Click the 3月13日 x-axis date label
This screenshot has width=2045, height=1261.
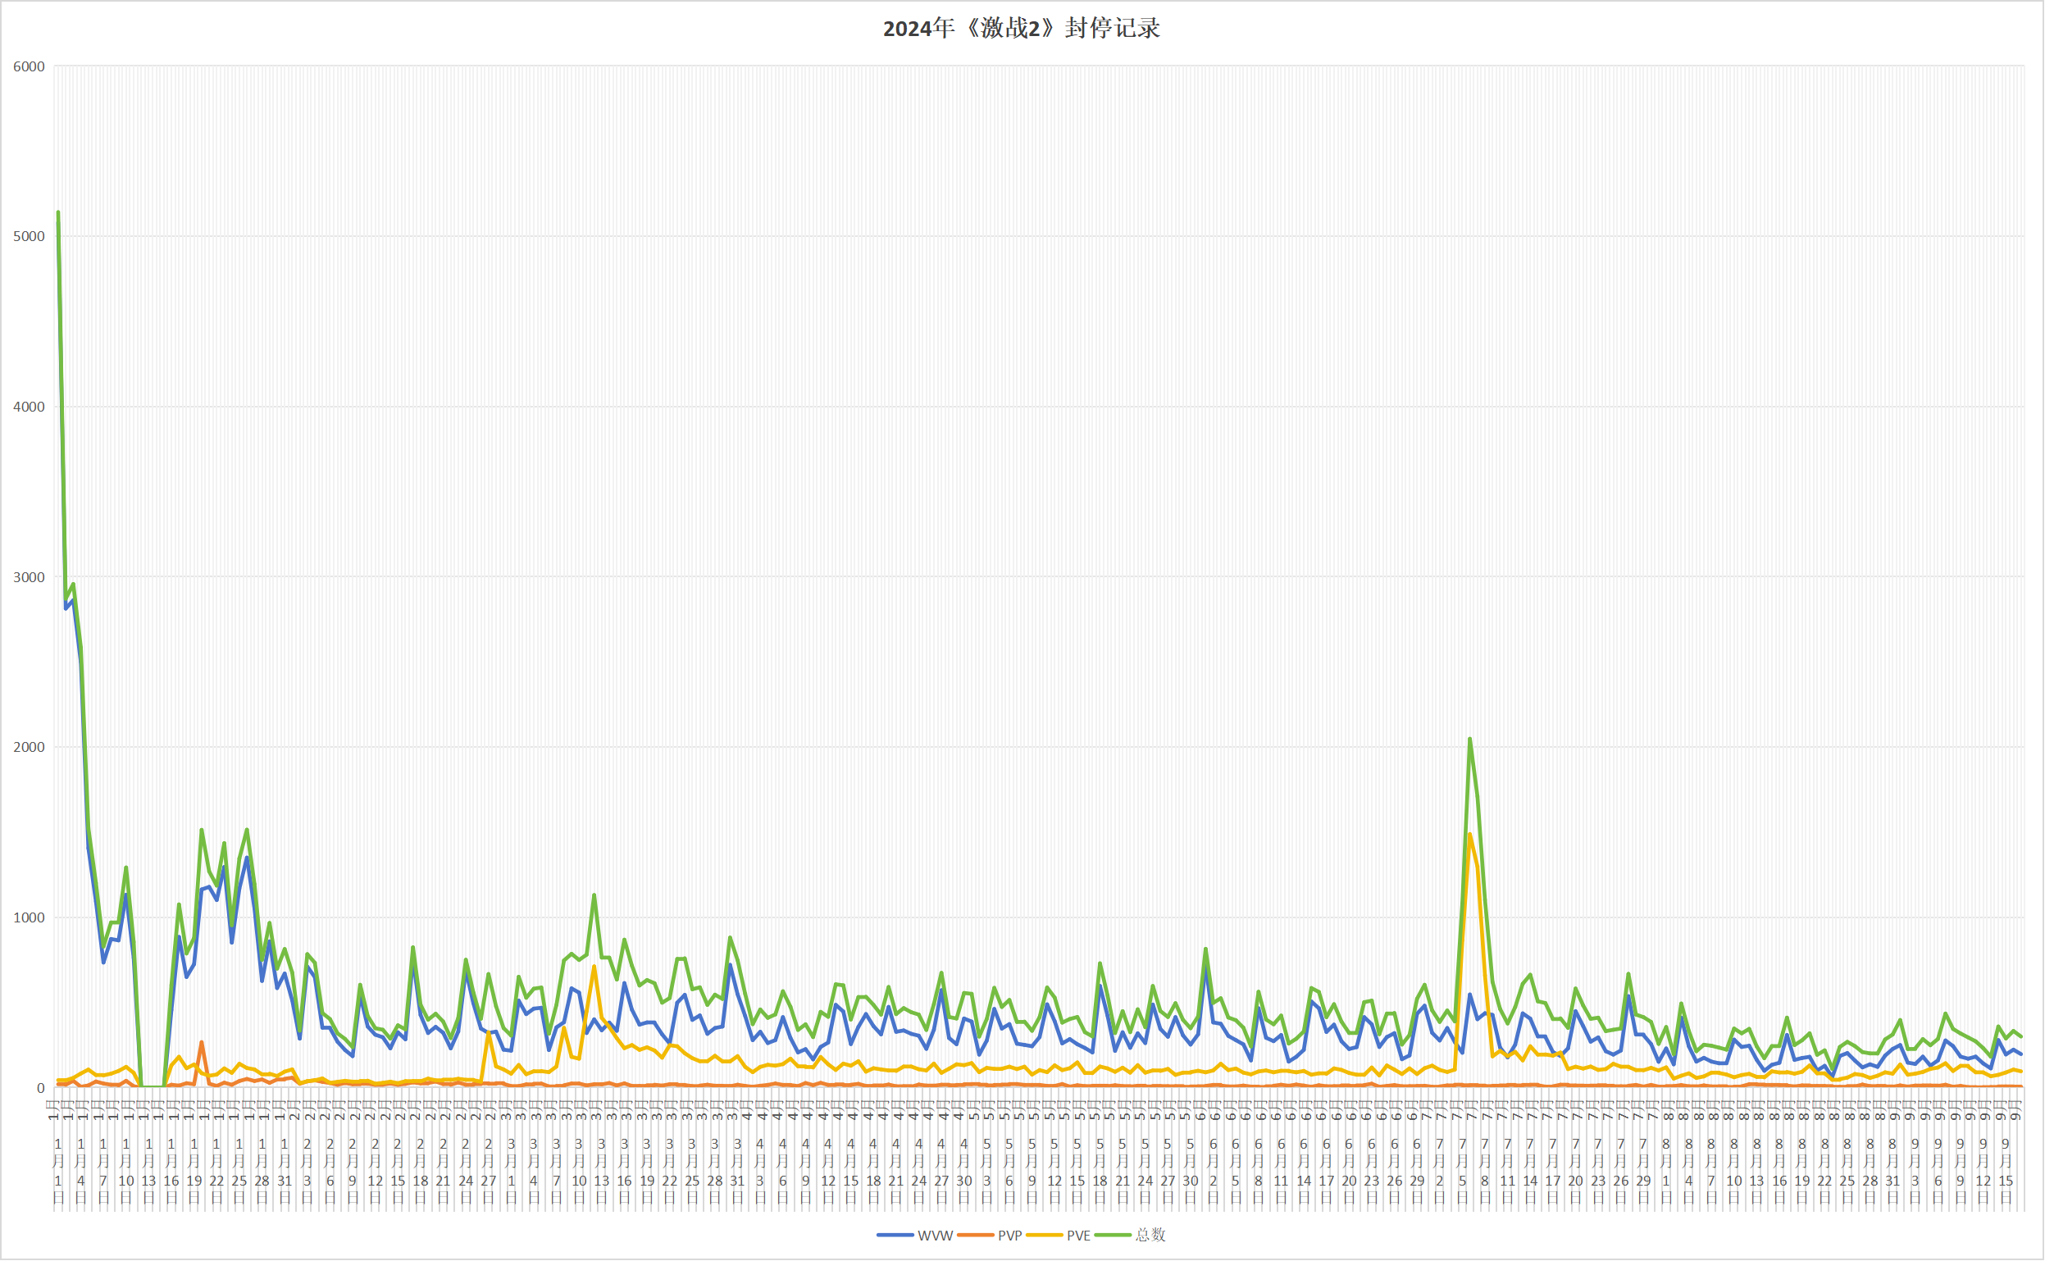[601, 1172]
